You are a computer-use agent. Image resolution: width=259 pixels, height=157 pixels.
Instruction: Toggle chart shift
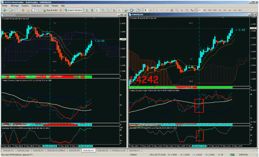tap(119, 10)
